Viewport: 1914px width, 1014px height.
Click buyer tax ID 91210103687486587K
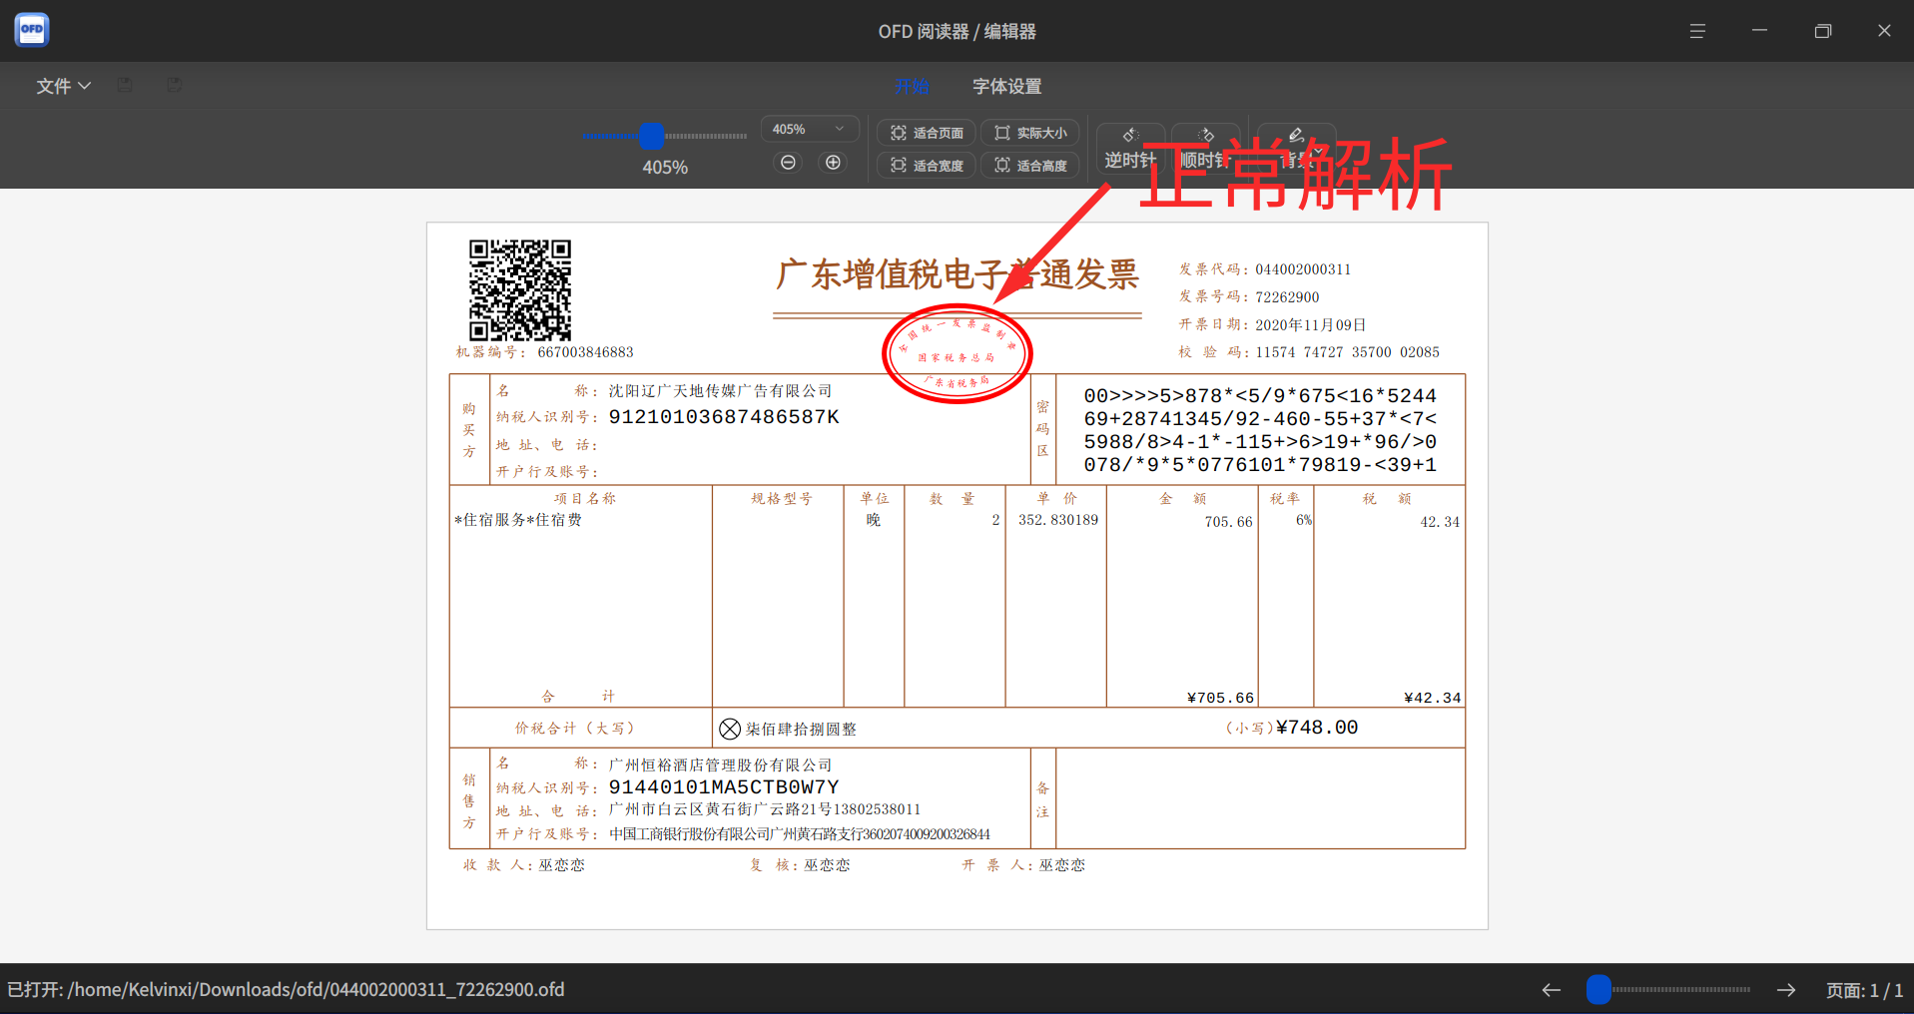click(x=724, y=417)
